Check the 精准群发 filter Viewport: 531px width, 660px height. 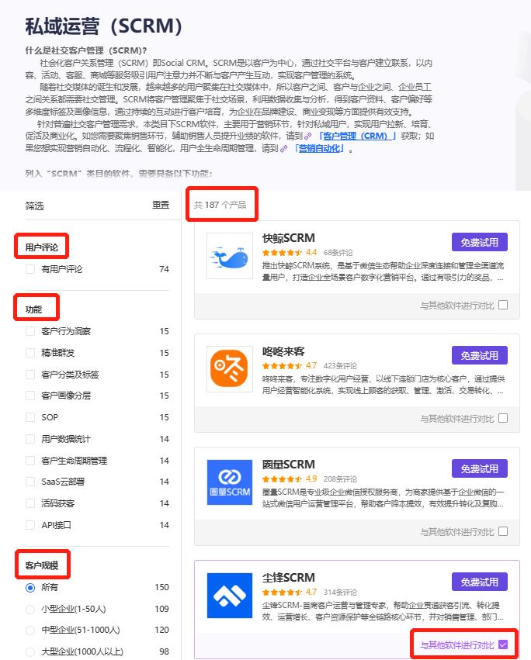click(30, 353)
